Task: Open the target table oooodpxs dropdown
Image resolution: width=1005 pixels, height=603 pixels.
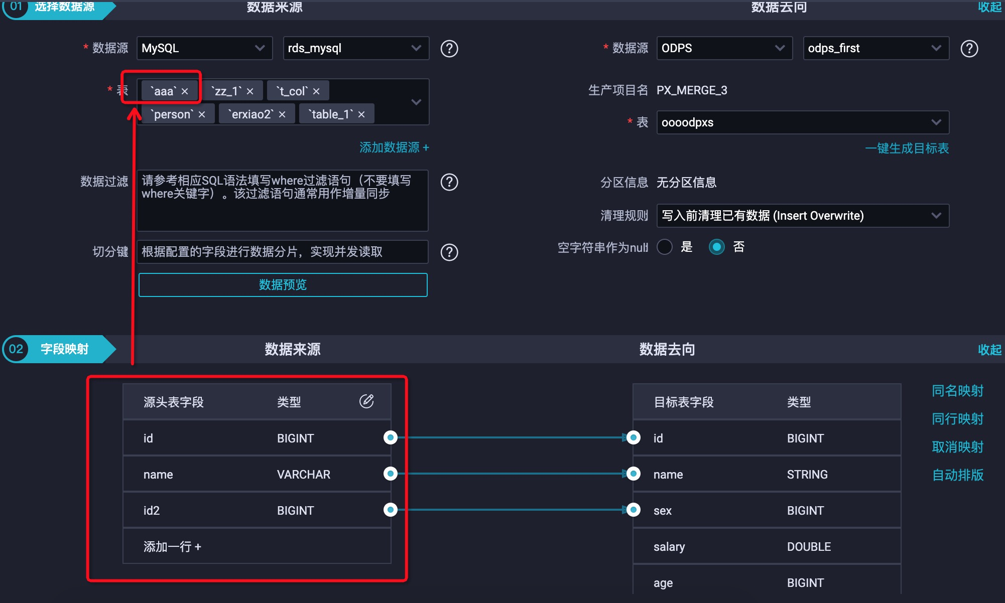Action: coord(802,122)
